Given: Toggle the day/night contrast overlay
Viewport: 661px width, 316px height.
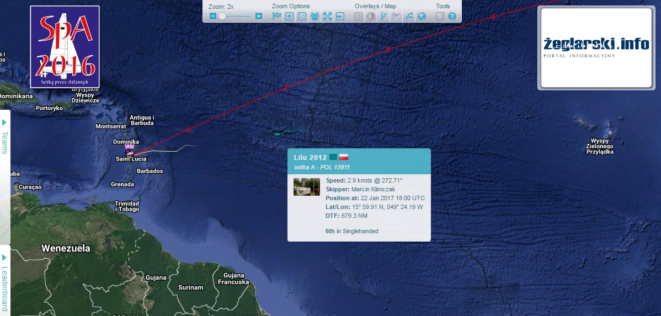Looking at the screenshot, I should click(x=371, y=17).
